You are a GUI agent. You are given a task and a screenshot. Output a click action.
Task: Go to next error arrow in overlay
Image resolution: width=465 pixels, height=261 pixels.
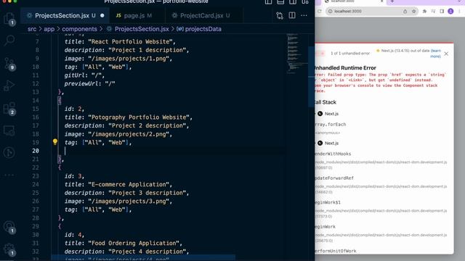coord(323,53)
